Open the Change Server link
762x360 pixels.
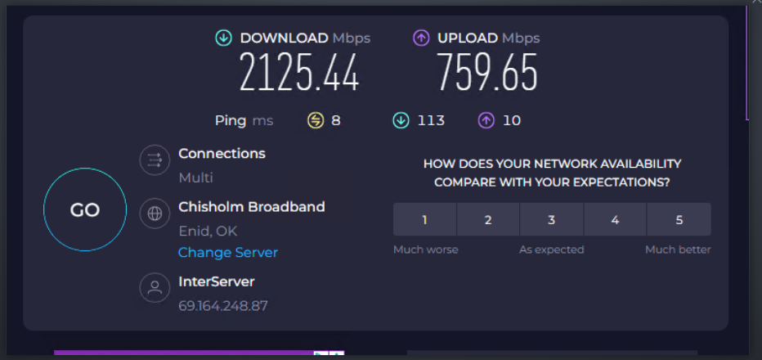(x=228, y=253)
